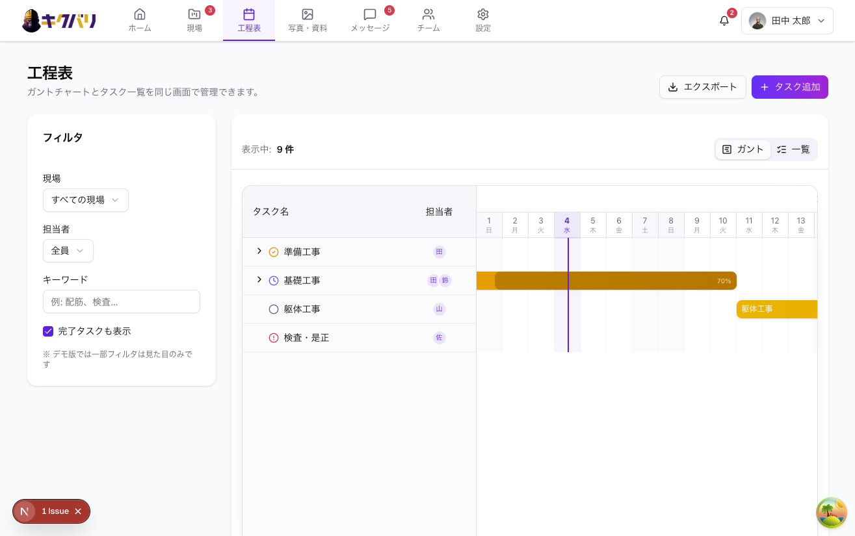Open the 現場 filter dropdown
Viewport: 855px width, 536px height.
pyautogui.click(x=86, y=200)
